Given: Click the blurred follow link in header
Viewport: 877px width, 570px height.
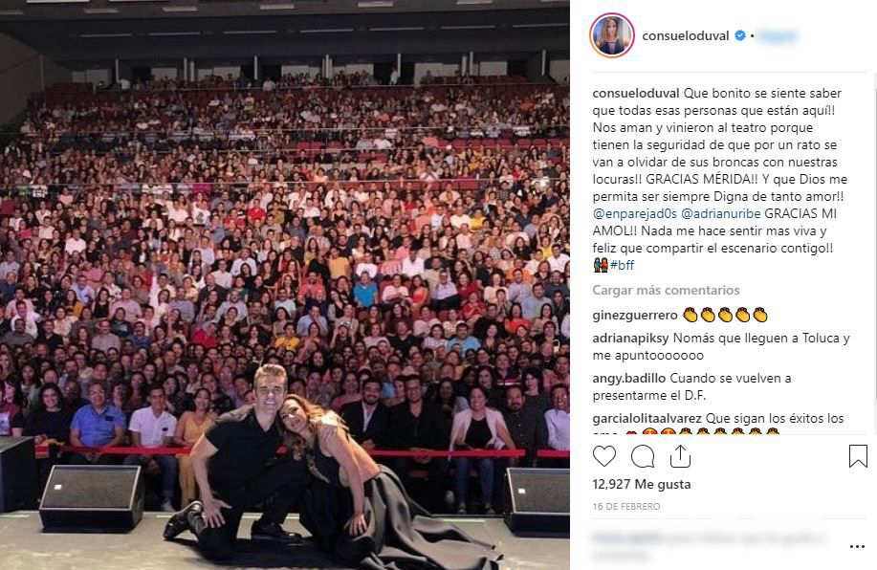Looking at the screenshot, I should [778, 36].
